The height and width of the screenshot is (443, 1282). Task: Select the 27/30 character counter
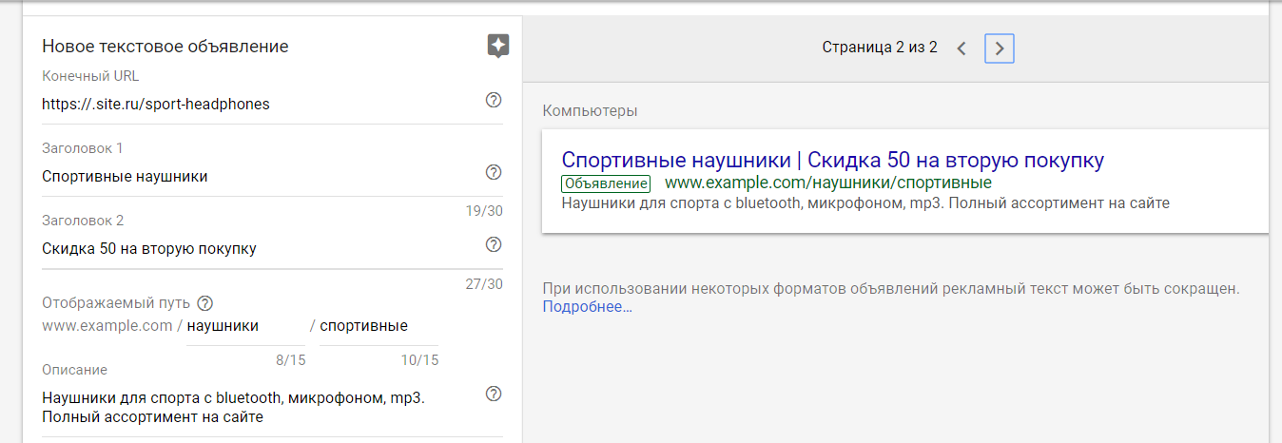(x=484, y=283)
